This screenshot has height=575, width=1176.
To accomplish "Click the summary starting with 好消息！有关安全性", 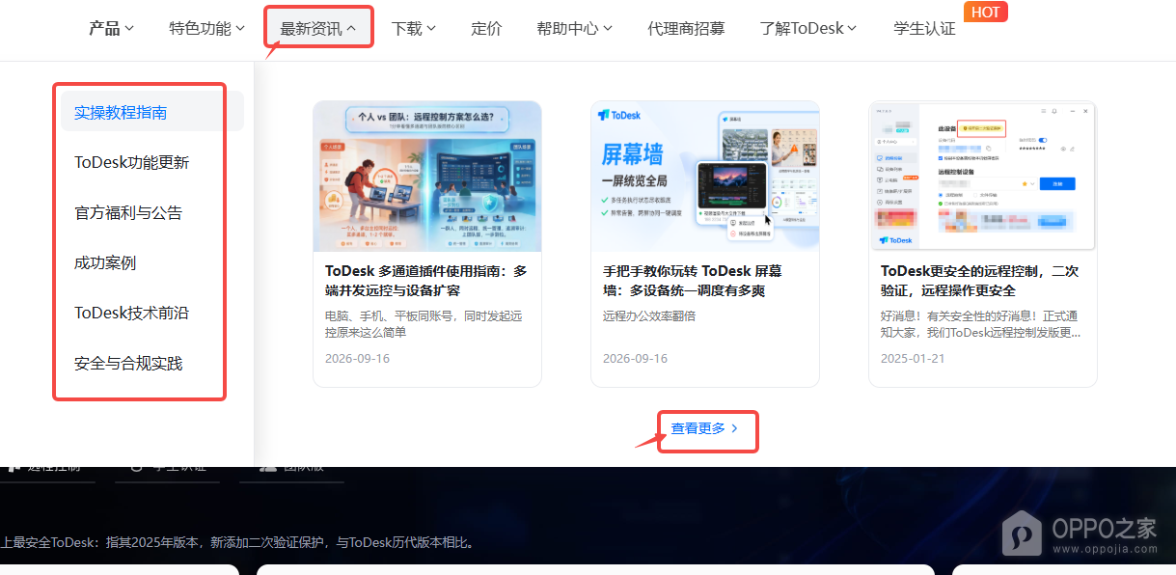I will 981,324.
